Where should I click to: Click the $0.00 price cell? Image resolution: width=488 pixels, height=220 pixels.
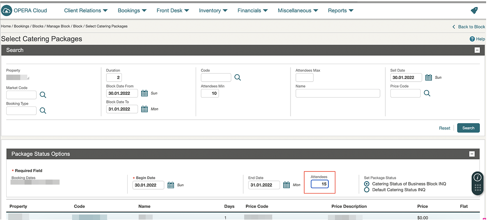[423, 218]
